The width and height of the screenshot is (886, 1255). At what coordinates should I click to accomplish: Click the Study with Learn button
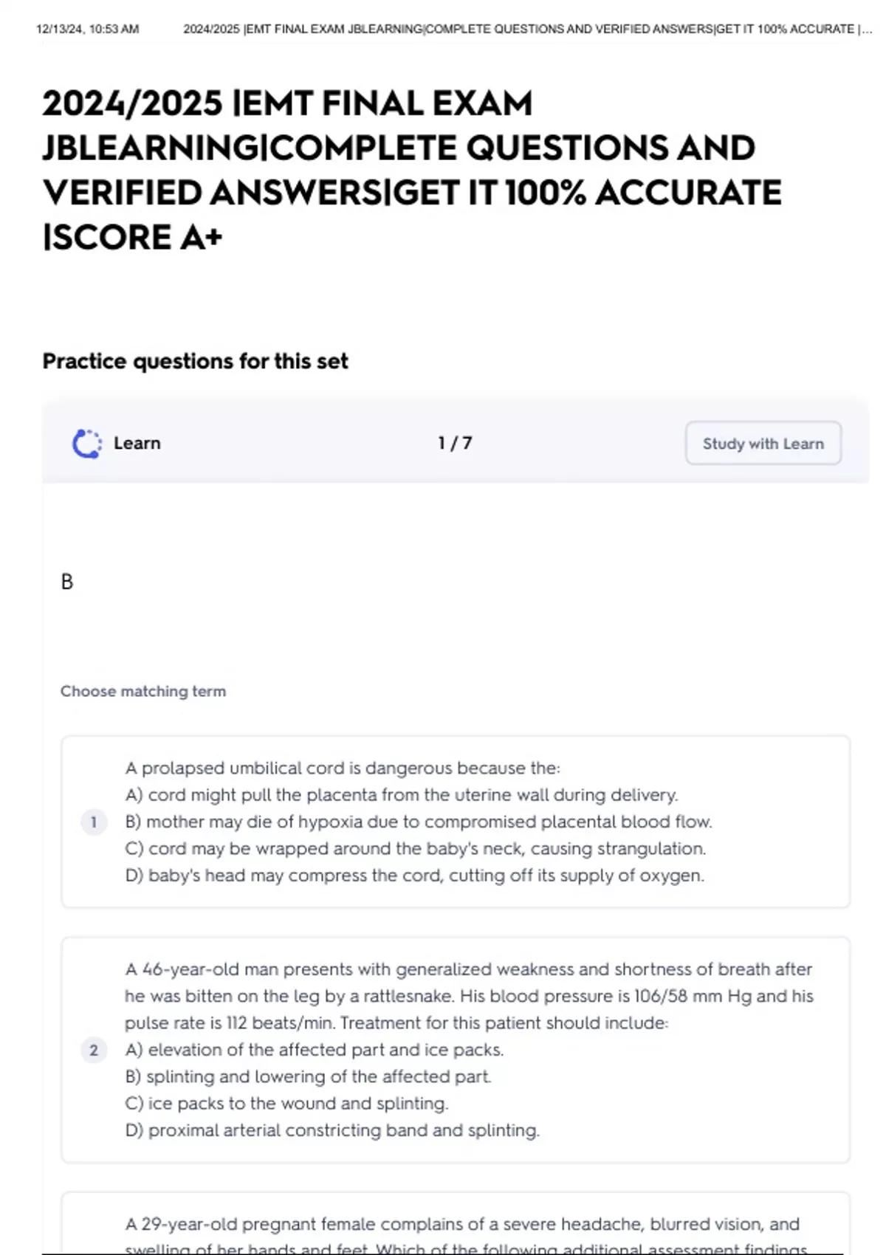[763, 443]
